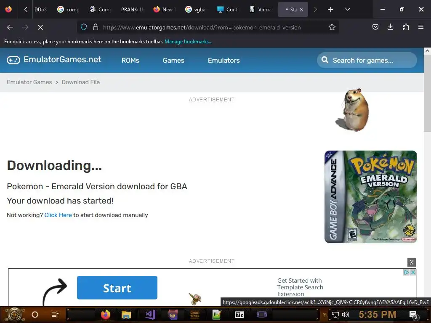
Task: Open the volume tray icon
Action: tap(345, 315)
